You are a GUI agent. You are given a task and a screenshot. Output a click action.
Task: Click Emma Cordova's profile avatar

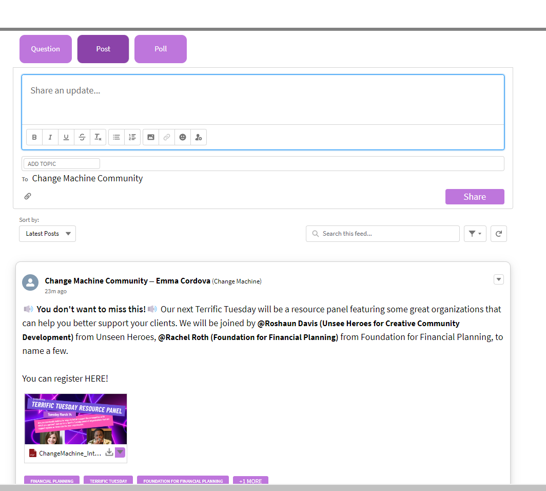[30, 282]
